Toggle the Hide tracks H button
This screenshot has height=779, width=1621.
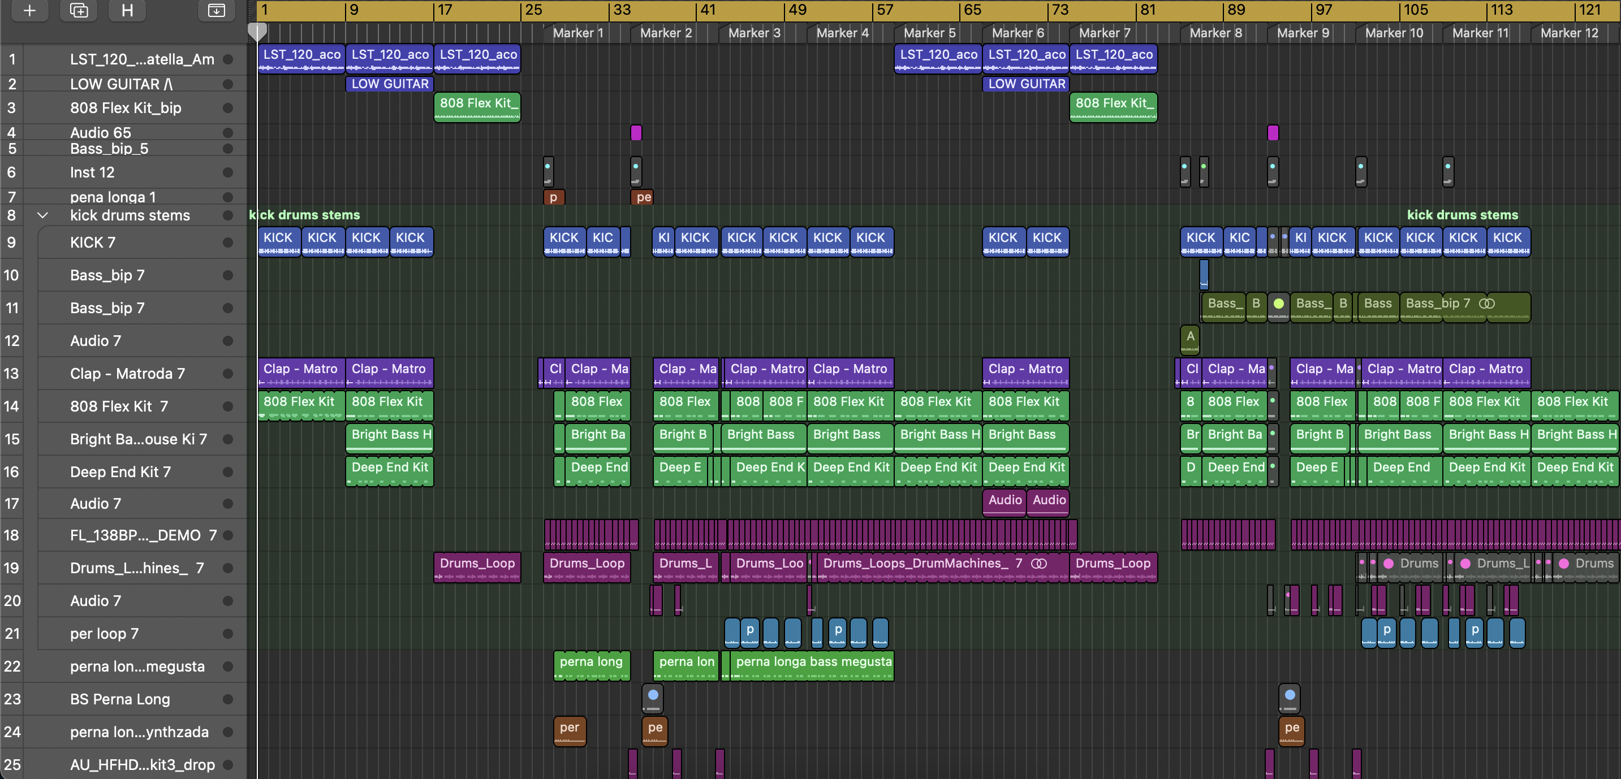pyautogui.click(x=127, y=10)
